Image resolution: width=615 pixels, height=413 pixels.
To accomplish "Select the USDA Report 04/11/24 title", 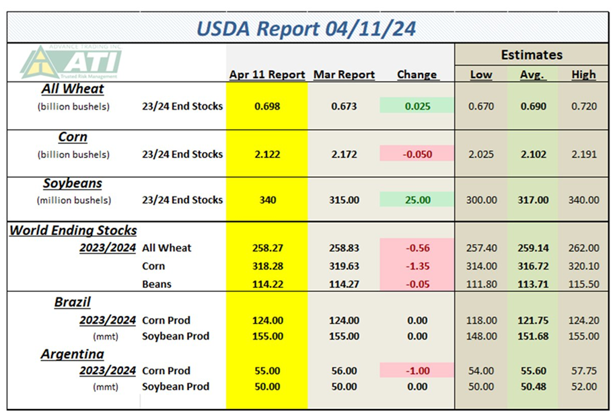I will coord(306,29).
